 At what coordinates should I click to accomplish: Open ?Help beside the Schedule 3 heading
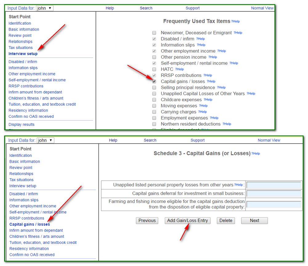pyautogui.click(x=256, y=153)
